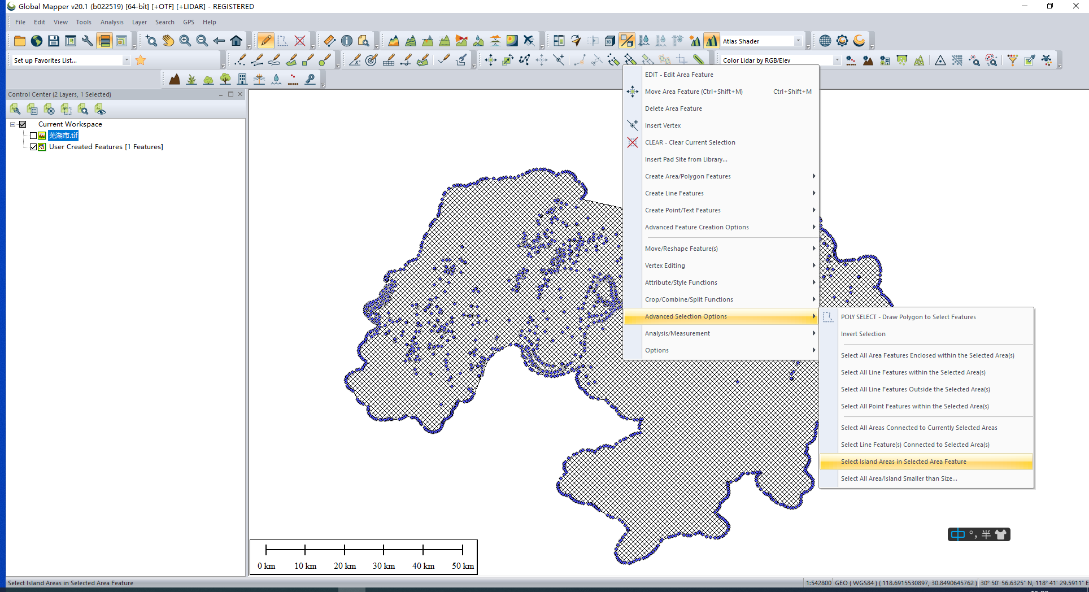Image resolution: width=1089 pixels, height=592 pixels.
Task: Toggle the Control Center layers toolbar button
Action: tap(104, 41)
